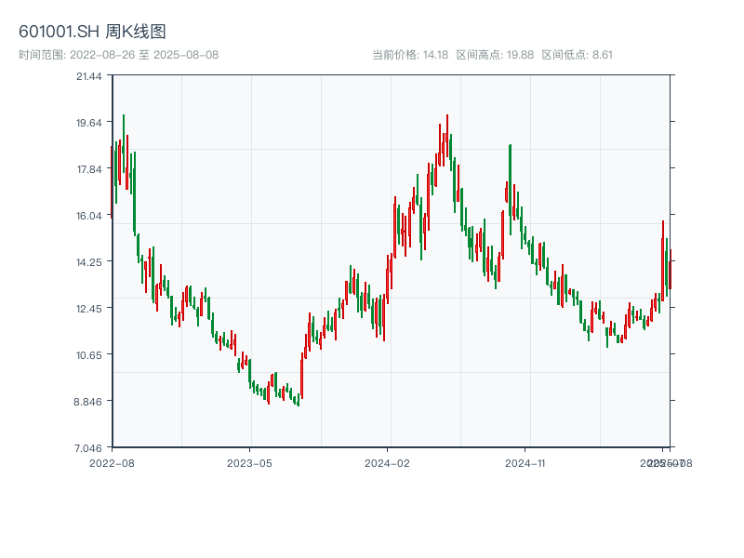Click y-axis value 8.846
The image size is (744, 558).
[87, 402]
